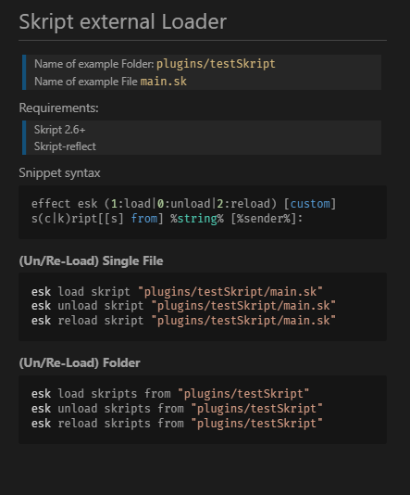Click the 'esk reload skript' code line
410x495 pixels.
click(183, 321)
